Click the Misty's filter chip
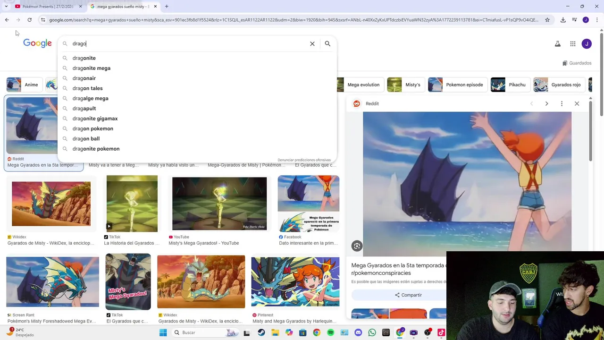The image size is (604, 340). (405, 85)
